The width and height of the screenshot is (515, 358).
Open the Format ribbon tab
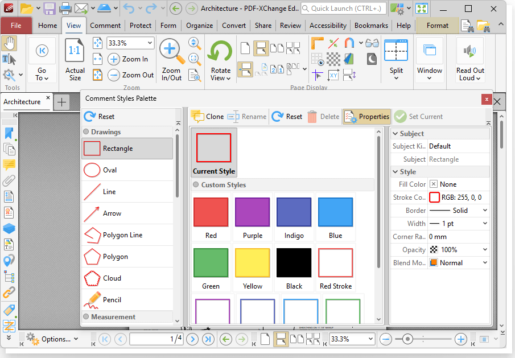click(437, 26)
